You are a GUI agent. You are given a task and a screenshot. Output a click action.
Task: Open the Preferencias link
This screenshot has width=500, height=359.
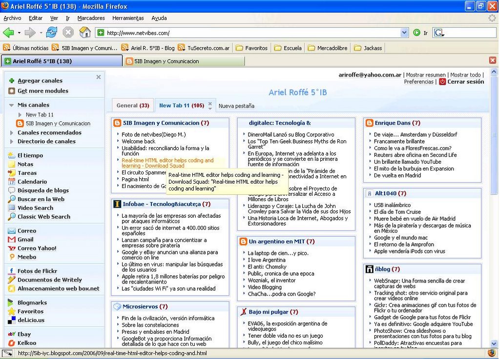click(418, 82)
